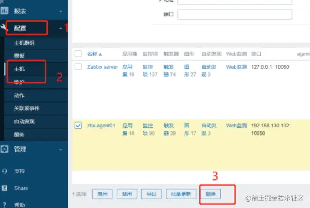Click the 禁用 button
The height and width of the screenshot is (208, 310).
[127, 194]
